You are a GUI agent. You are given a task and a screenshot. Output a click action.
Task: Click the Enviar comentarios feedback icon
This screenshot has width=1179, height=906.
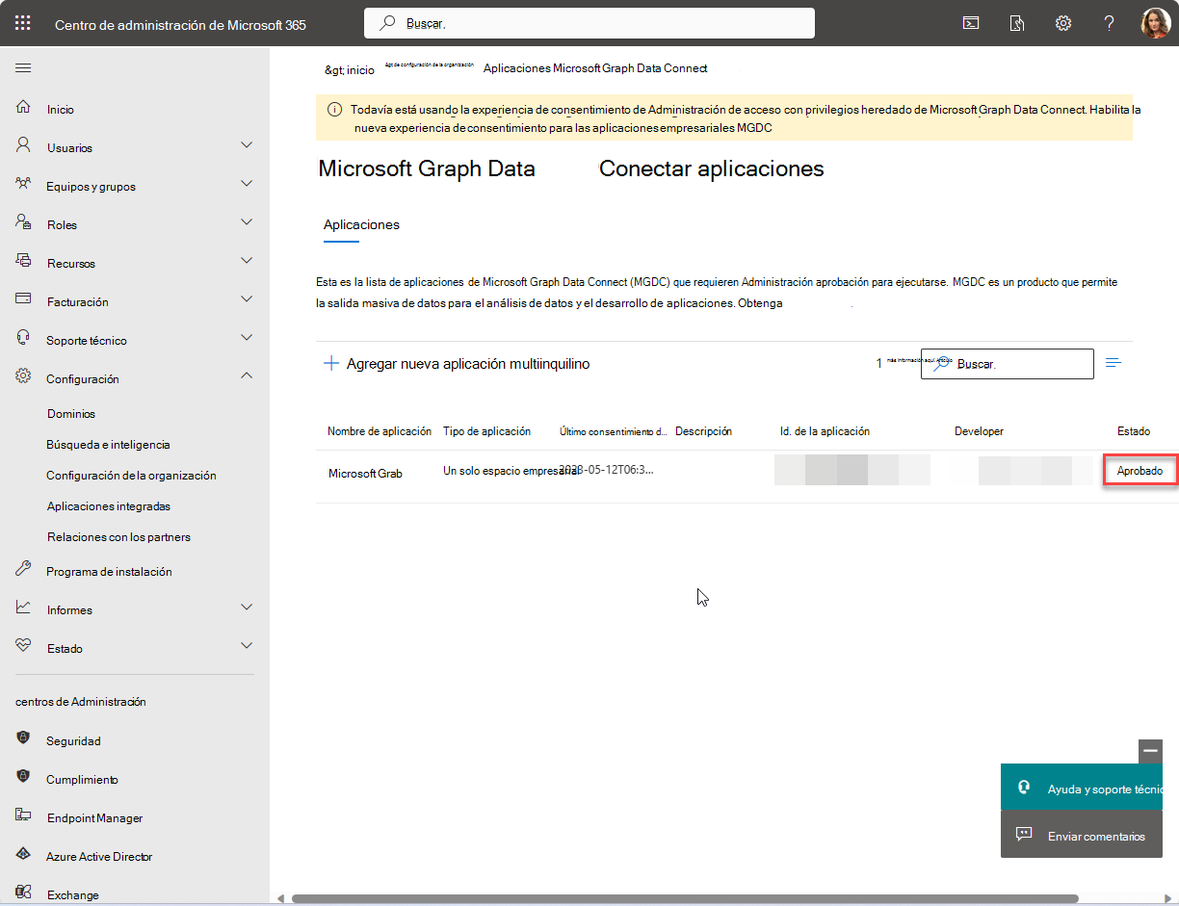tap(1024, 835)
